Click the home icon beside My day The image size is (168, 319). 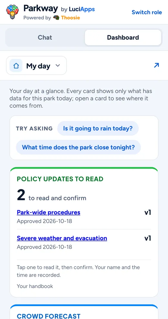[x=16, y=66]
